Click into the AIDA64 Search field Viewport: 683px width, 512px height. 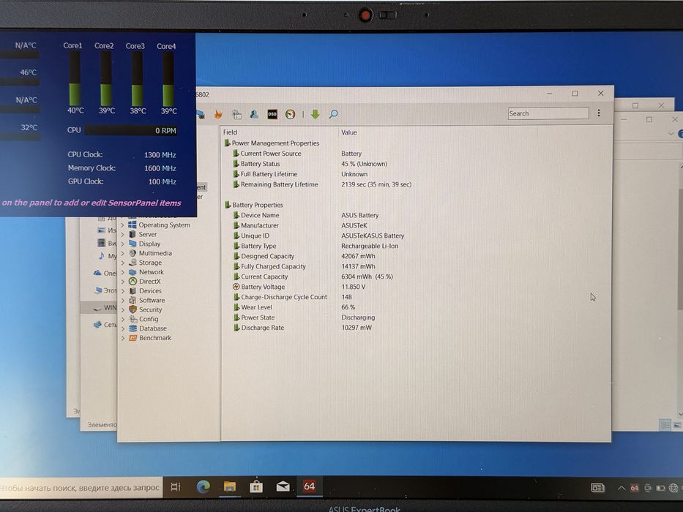point(548,113)
